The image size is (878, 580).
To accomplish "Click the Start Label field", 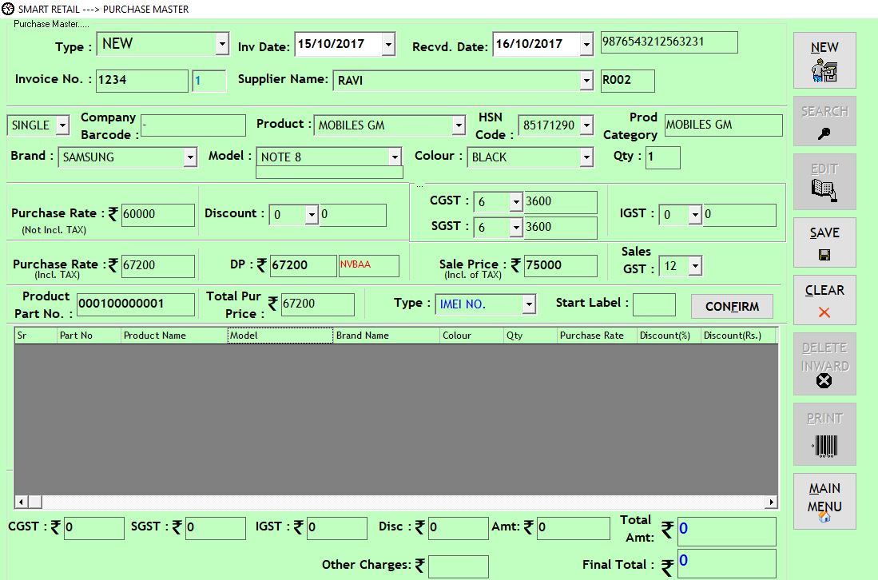I will click(x=654, y=304).
